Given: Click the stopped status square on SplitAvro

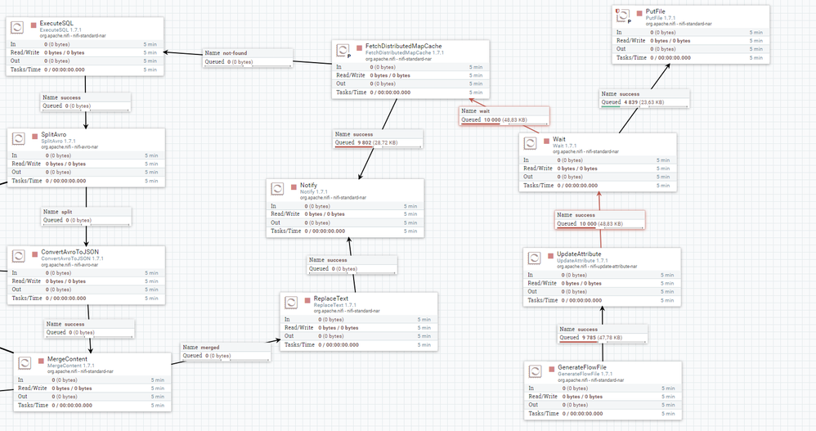Looking at the screenshot, I should (35, 135).
